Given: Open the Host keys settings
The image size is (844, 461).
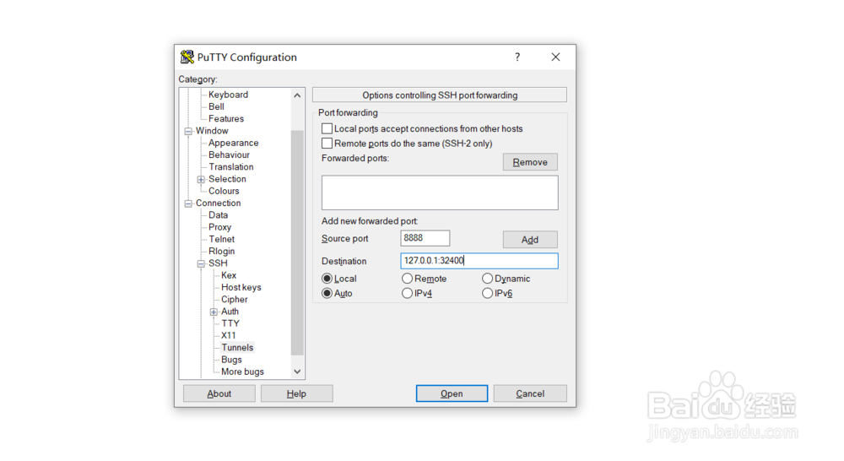Looking at the screenshot, I should 241,288.
